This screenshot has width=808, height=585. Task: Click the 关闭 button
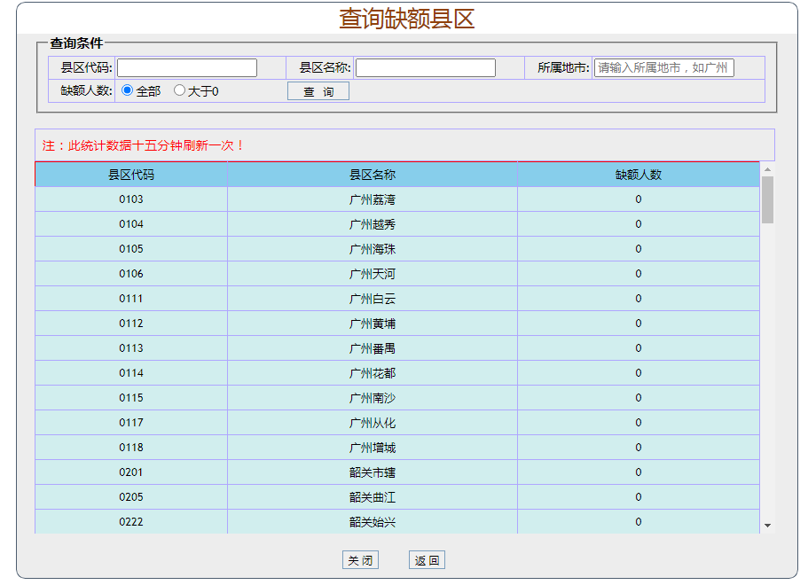(x=360, y=560)
